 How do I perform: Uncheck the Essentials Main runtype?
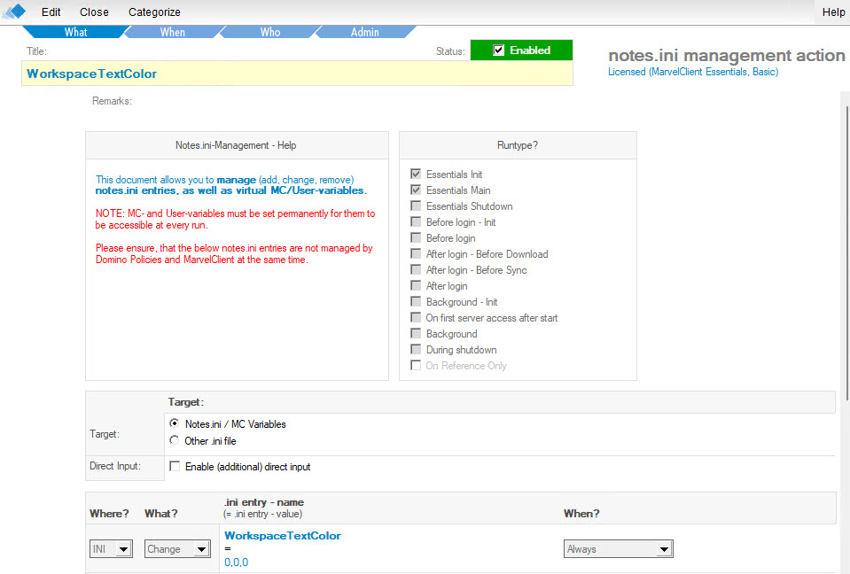click(x=416, y=190)
